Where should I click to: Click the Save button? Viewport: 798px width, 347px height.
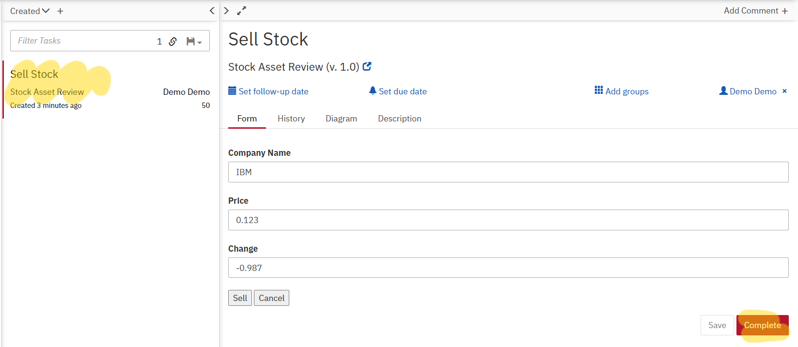click(x=717, y=325)
